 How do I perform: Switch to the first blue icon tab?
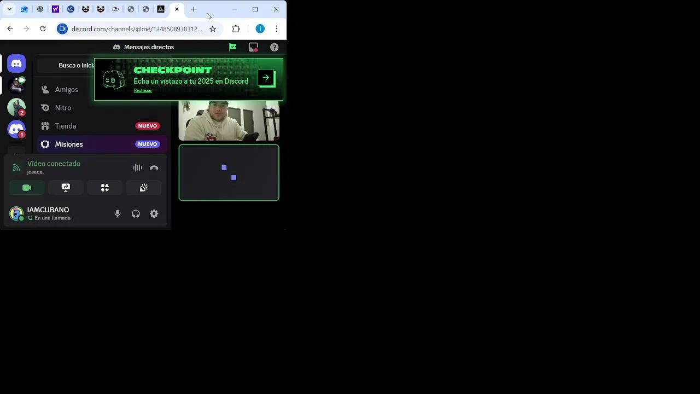coord(25,9)
